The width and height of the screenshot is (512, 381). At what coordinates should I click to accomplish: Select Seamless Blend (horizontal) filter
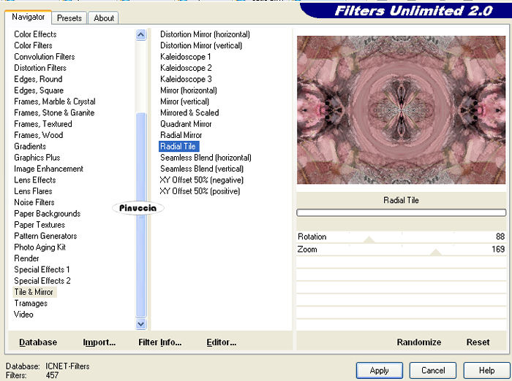206,158
